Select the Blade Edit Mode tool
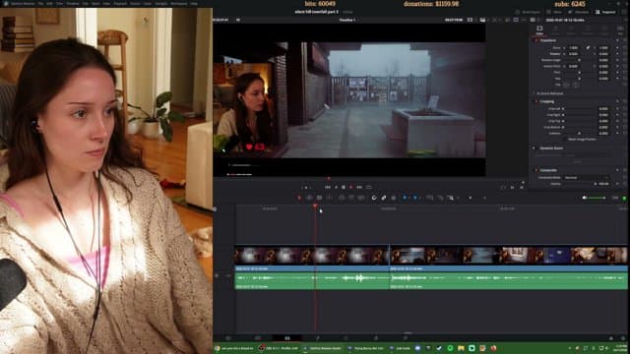 330,198
